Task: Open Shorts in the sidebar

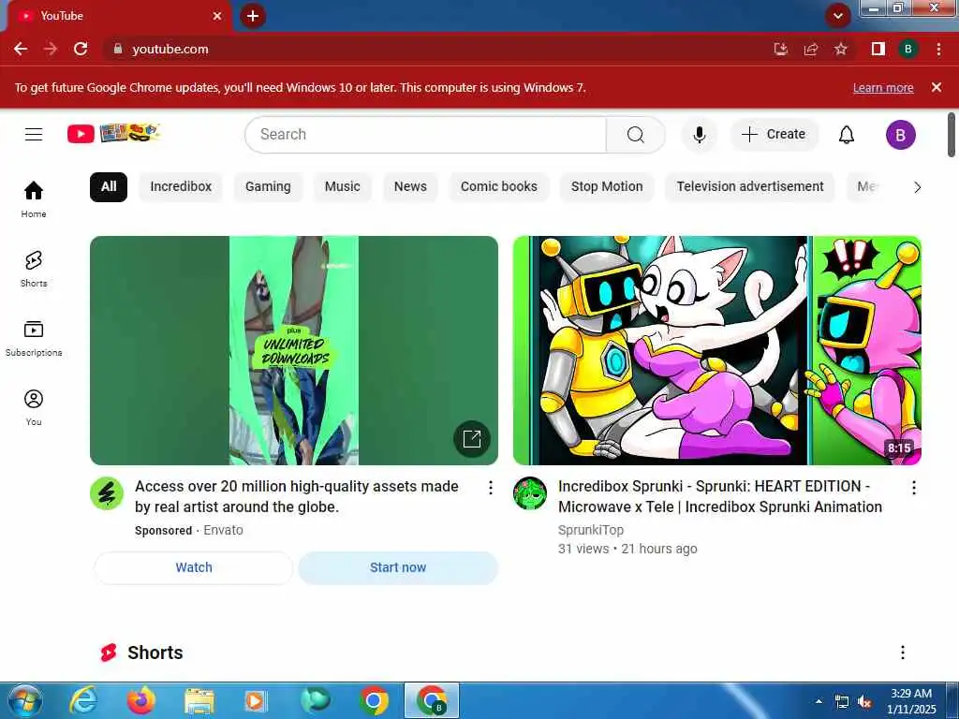Action: [x=34, y=269]
